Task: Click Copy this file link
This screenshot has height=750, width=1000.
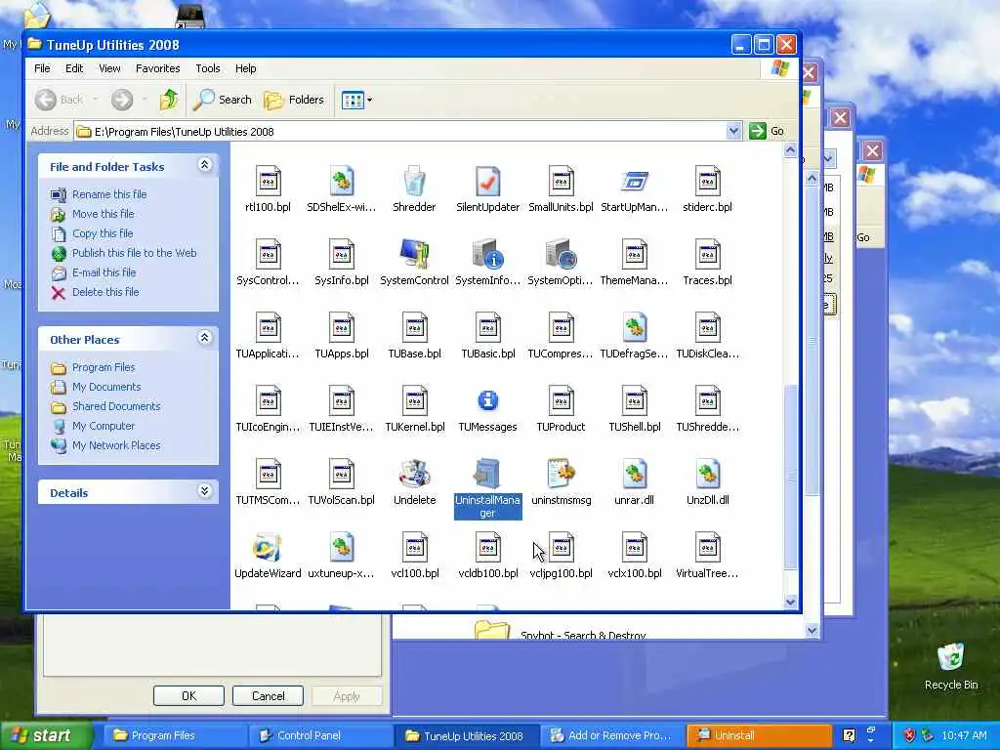Action: 102,233
